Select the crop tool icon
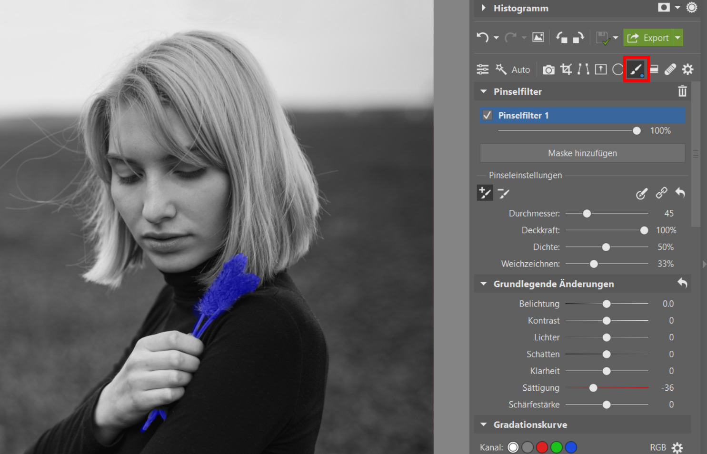This screenshot has width=707, height=454. [x=566, y=69]
